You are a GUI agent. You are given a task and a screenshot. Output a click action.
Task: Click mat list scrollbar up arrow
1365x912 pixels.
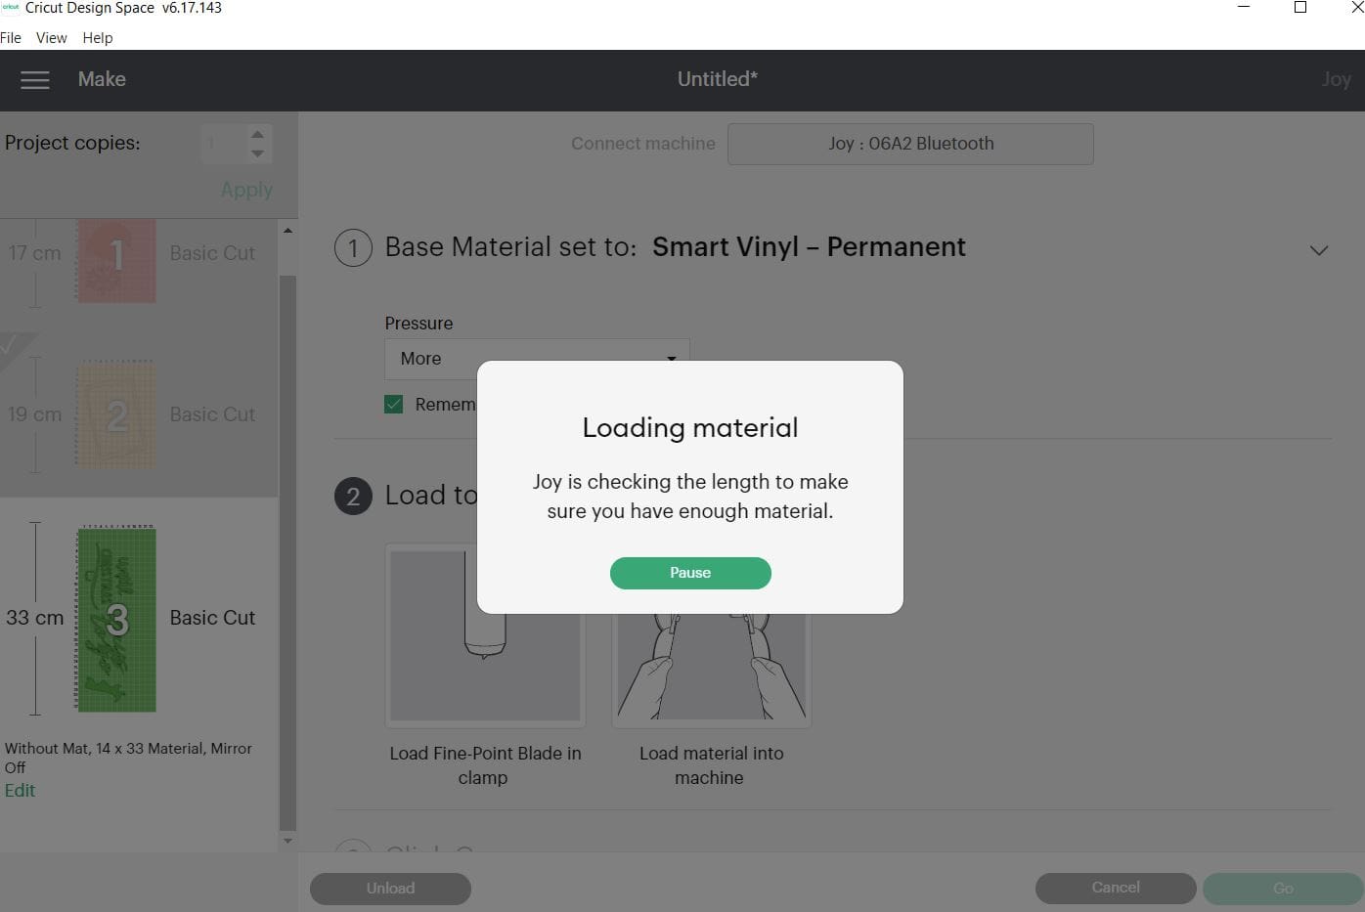(287, 231)
